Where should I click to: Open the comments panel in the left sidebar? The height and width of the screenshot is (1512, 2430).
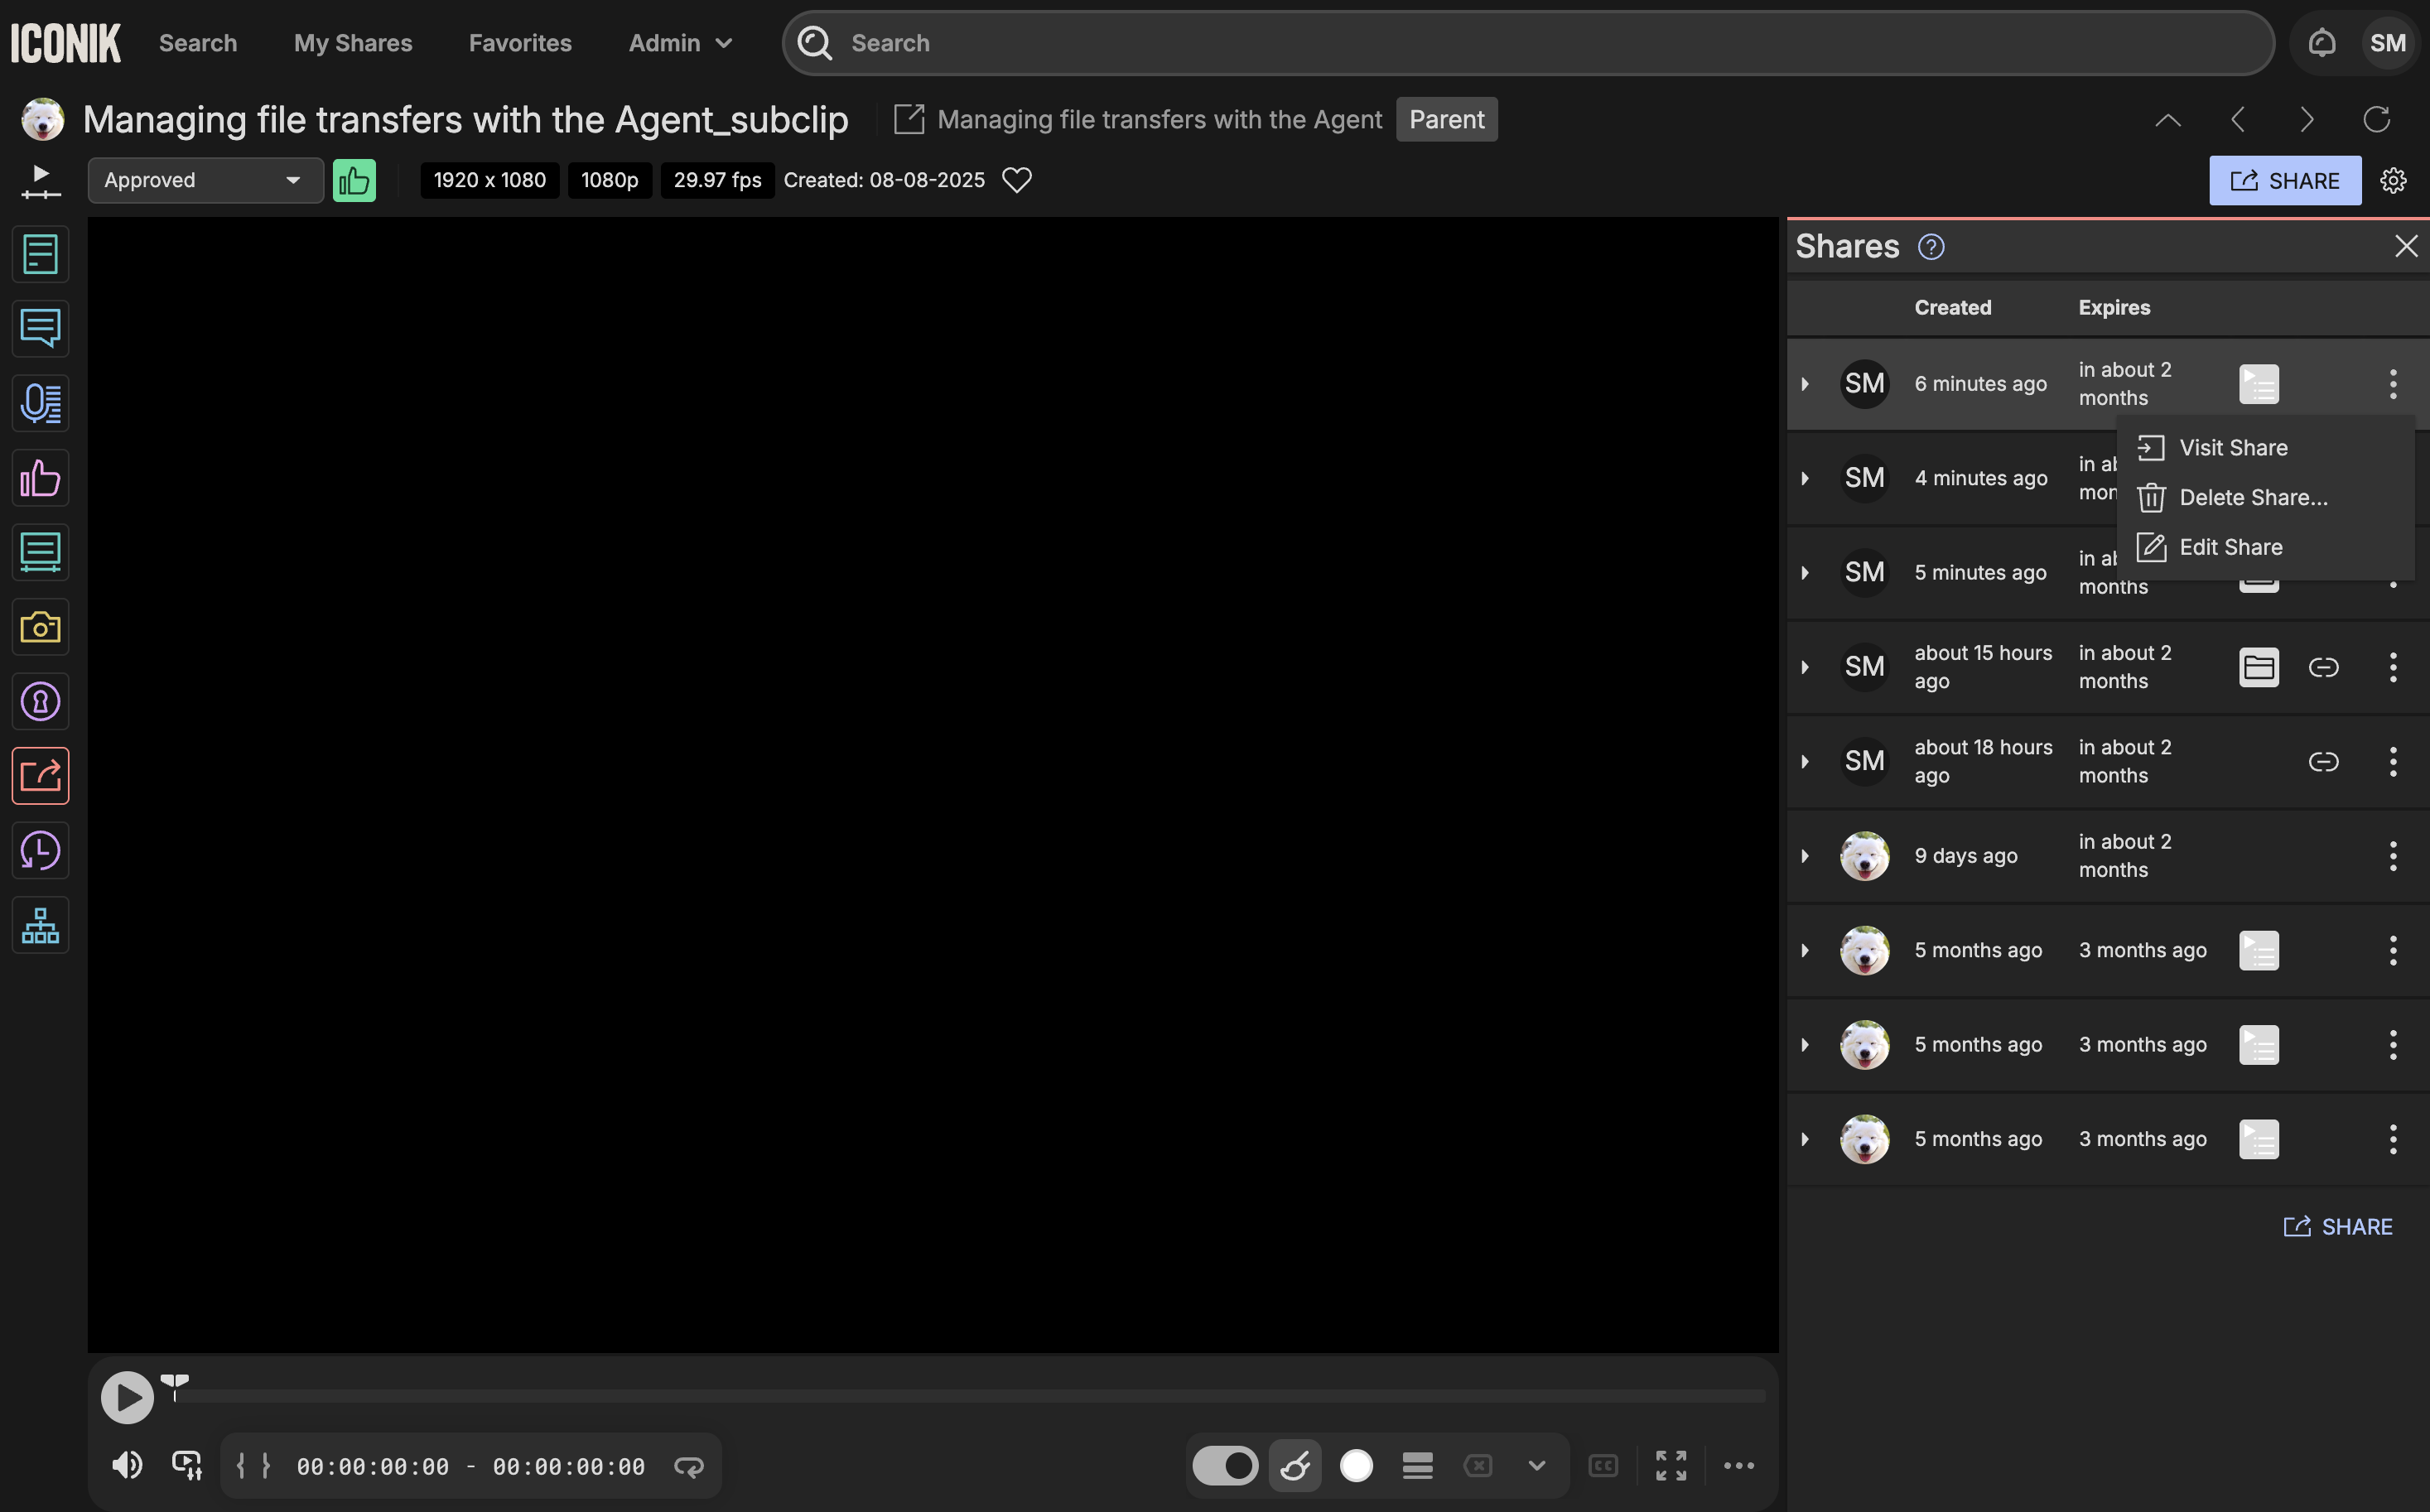pyautogui.click(x=40, y=328)
